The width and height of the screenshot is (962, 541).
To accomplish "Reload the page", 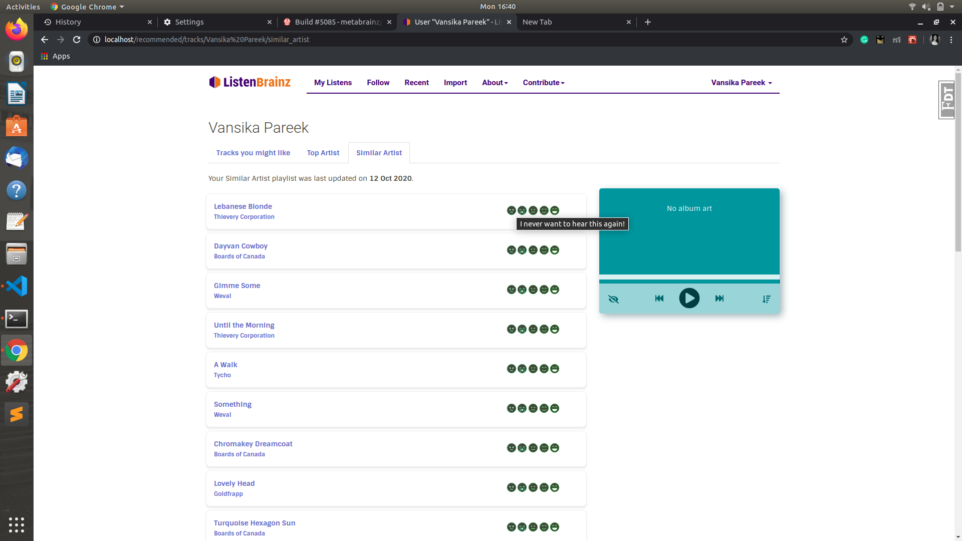I will (x=76, y=40).
